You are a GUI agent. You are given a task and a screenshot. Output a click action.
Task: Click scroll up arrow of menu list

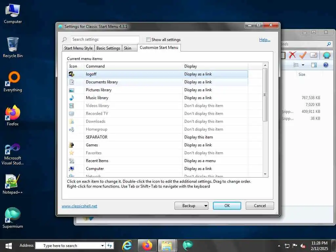(265, 65)
